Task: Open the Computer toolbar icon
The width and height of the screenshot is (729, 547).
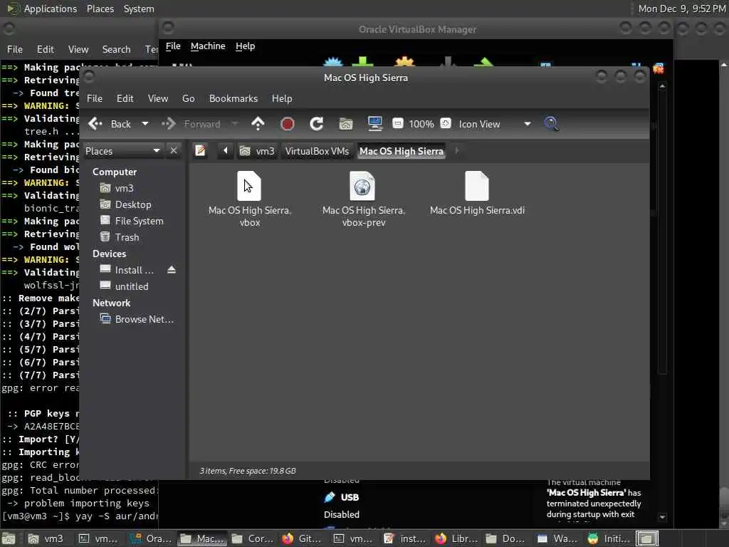Action: [374, 123]
